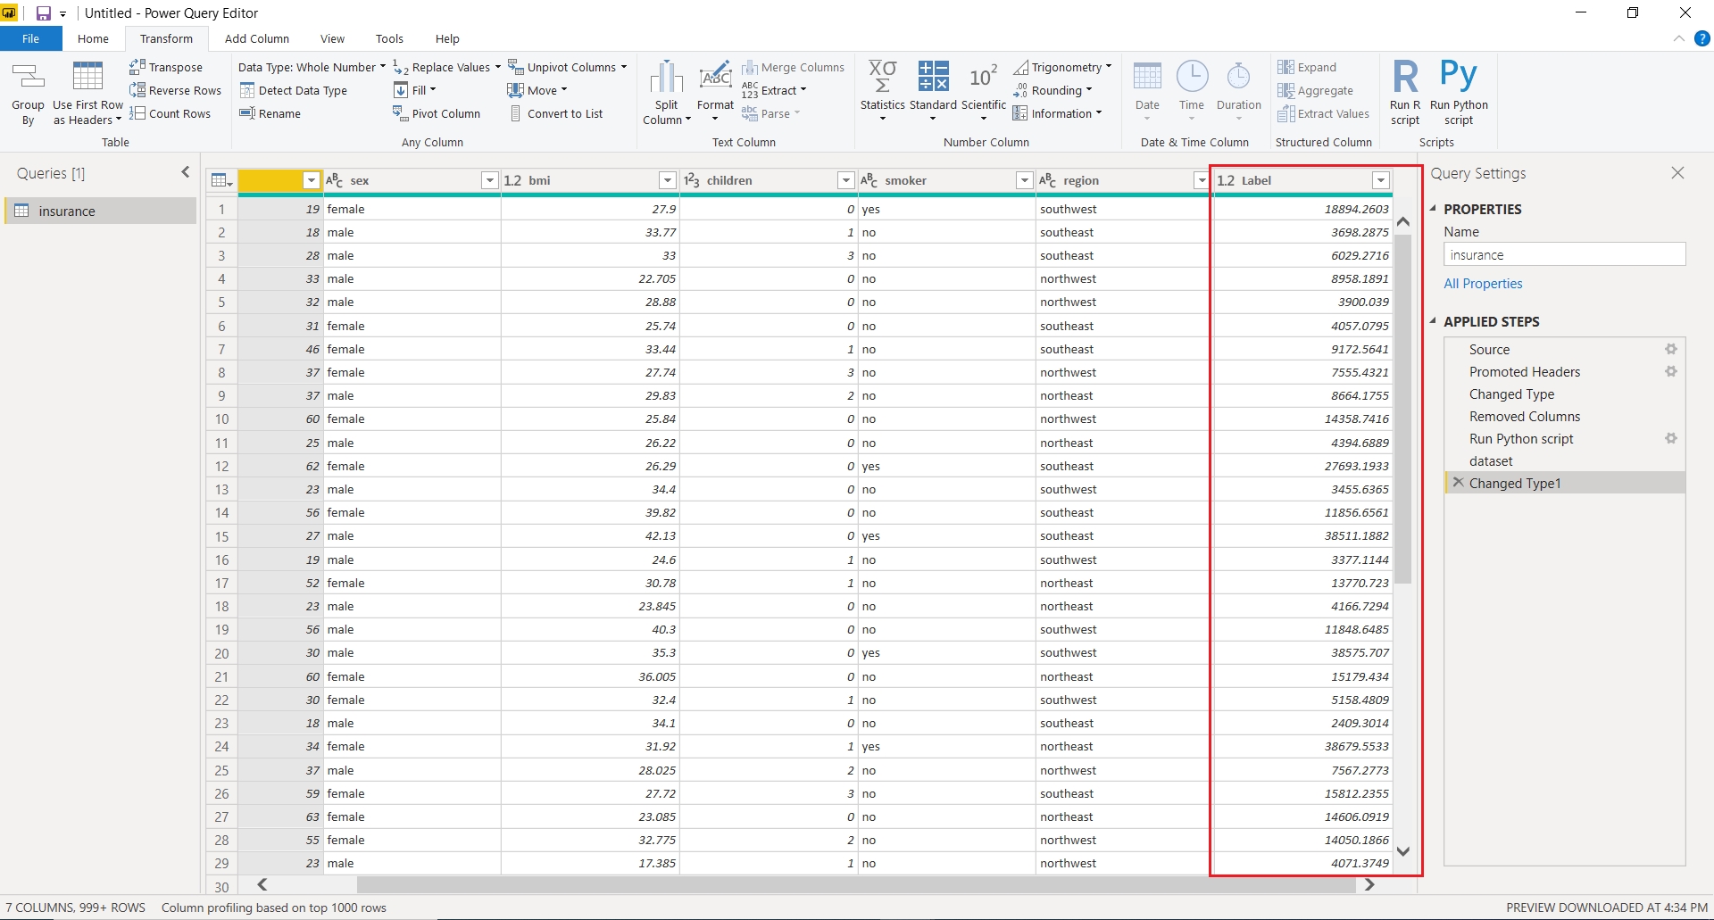Open the File menu

coord(30,38)
